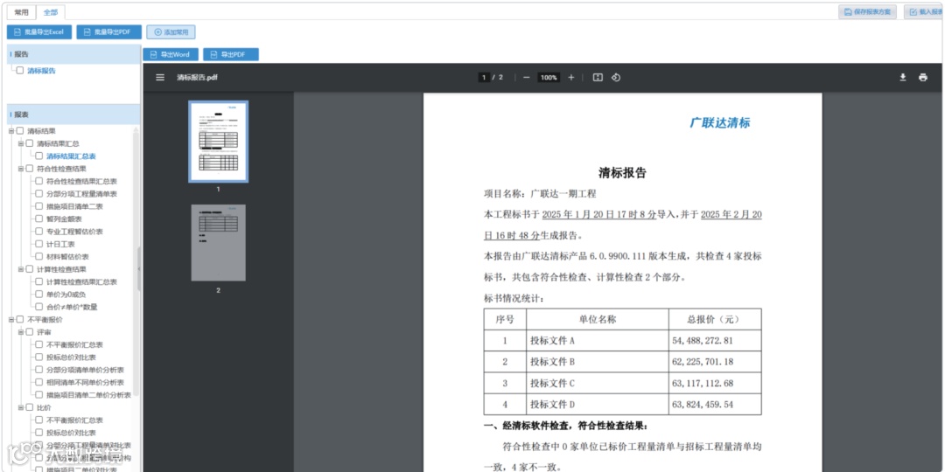945x472 pixels.
Task: Open the 分部分项清单单价分析表 item
Action: (x=85, y=370)
